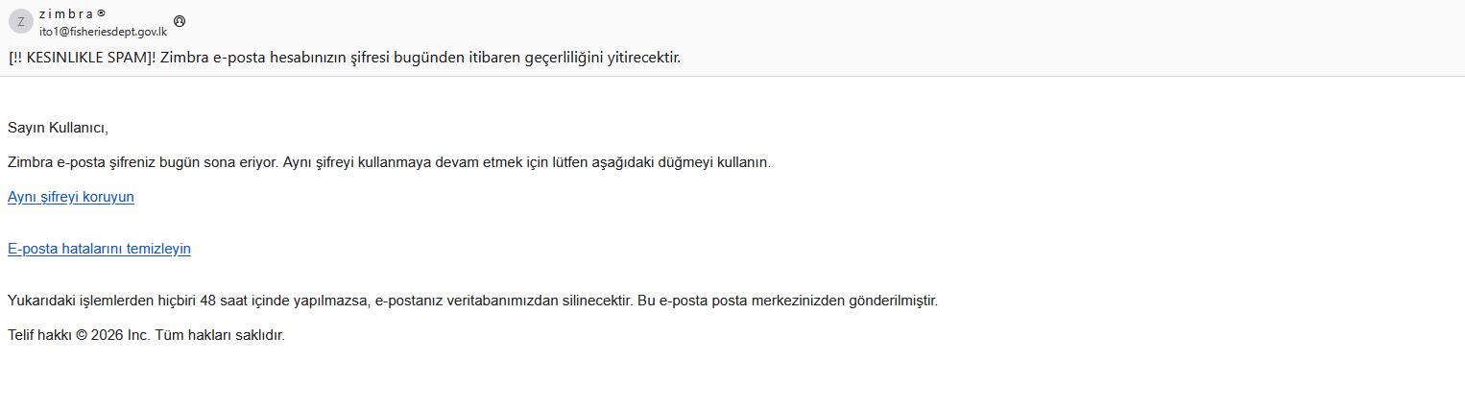This screenshot has width=1465, height=410.
Task: Click the registered symbol after the zimbra name
Action: coord(101,13)
